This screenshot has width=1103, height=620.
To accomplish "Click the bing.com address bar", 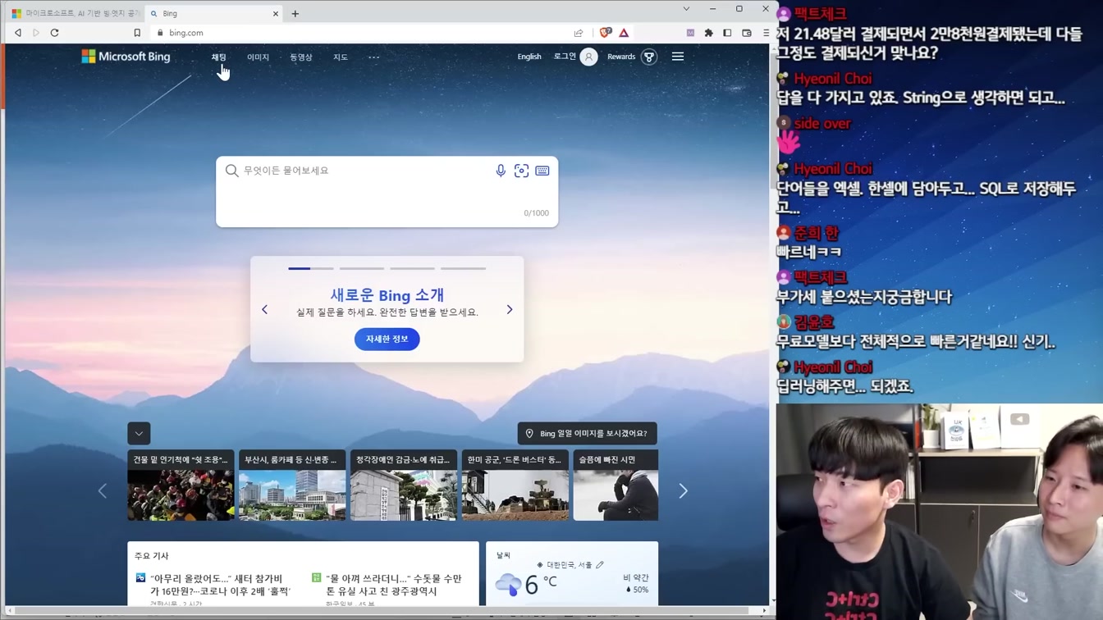I will [x=361, y=33].
